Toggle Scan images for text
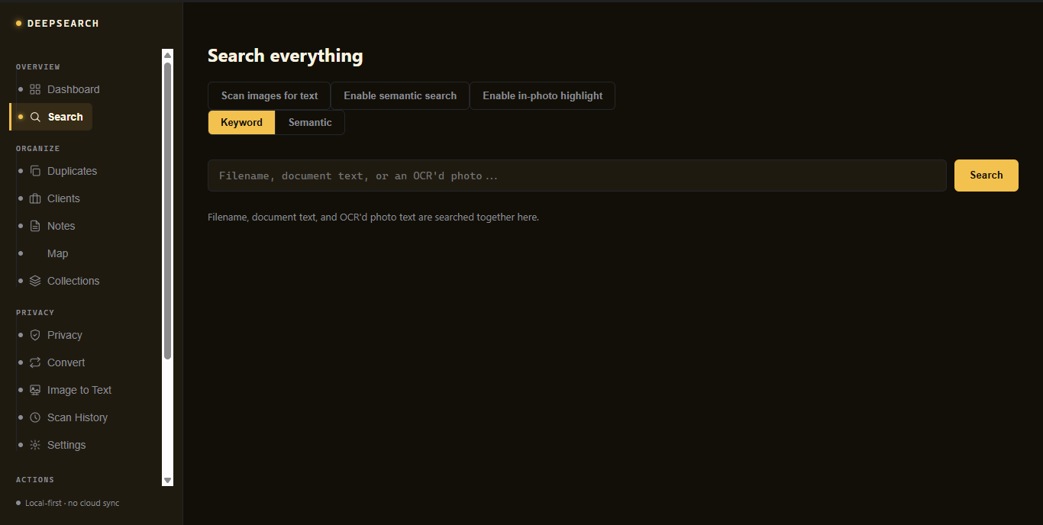The image size is (1043, 525). [270, 95]
